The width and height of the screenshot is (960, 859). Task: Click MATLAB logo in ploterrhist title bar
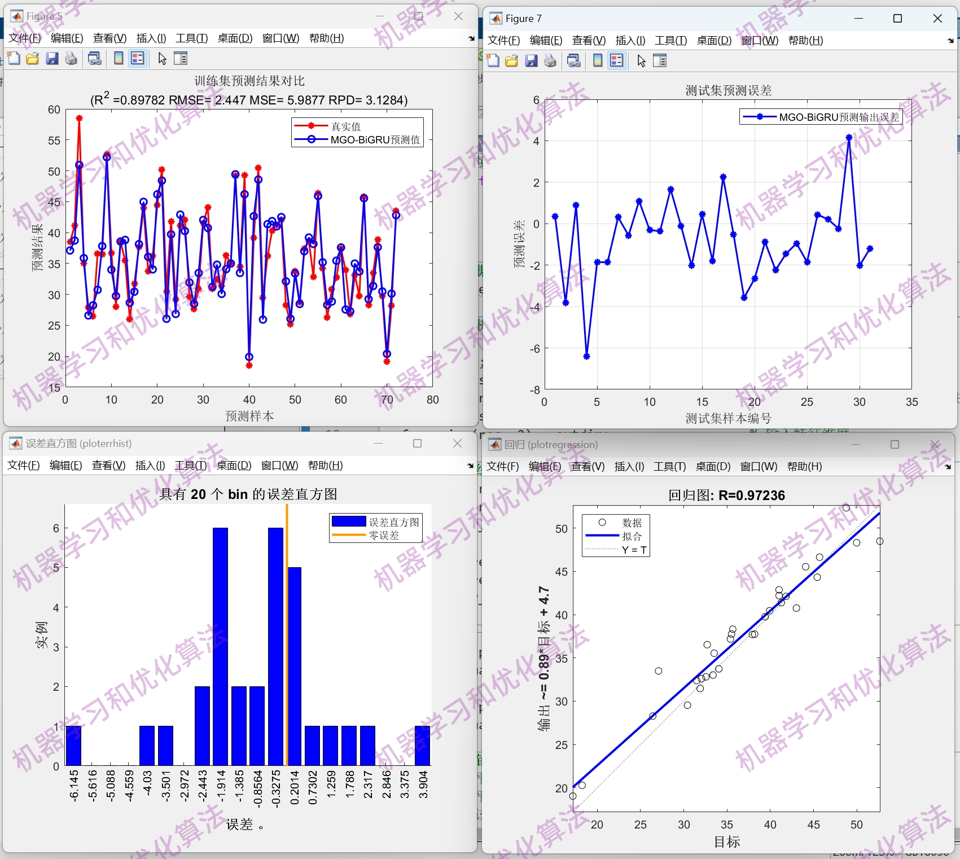(x=15, y=444)
